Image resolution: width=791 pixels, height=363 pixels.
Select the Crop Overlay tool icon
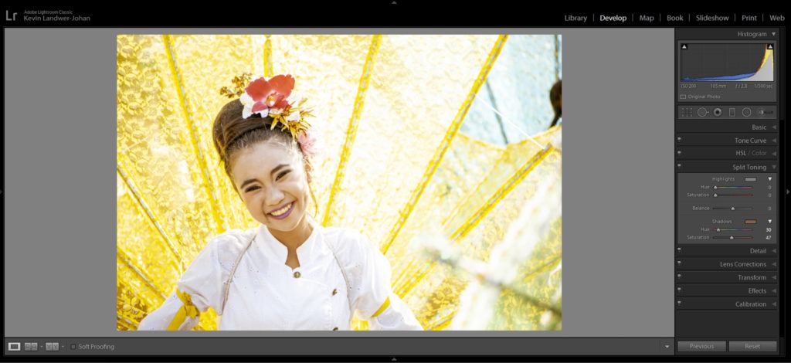coord(687,112)
